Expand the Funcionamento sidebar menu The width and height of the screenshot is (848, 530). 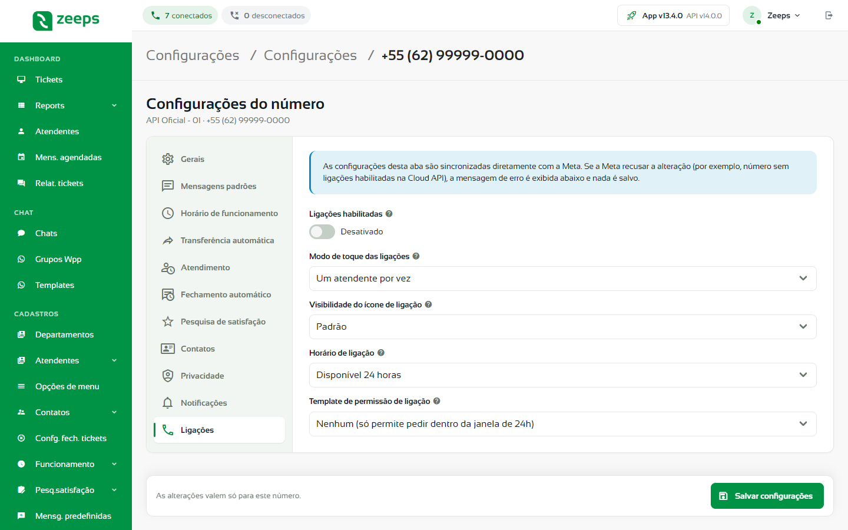pos(66,464)
